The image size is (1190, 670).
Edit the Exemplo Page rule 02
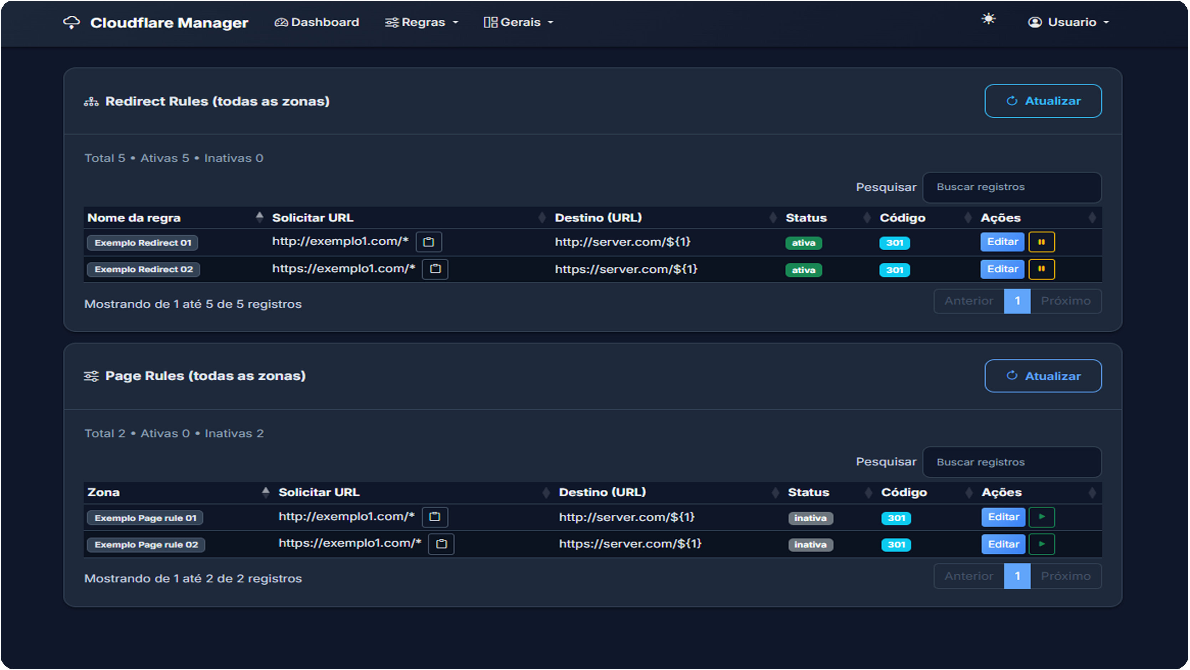(x=1003, y=544)
